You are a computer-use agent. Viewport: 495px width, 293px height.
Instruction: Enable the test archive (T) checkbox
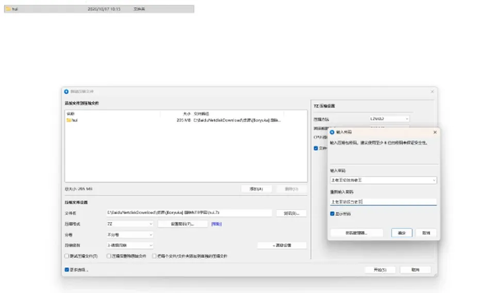[67, 256]
